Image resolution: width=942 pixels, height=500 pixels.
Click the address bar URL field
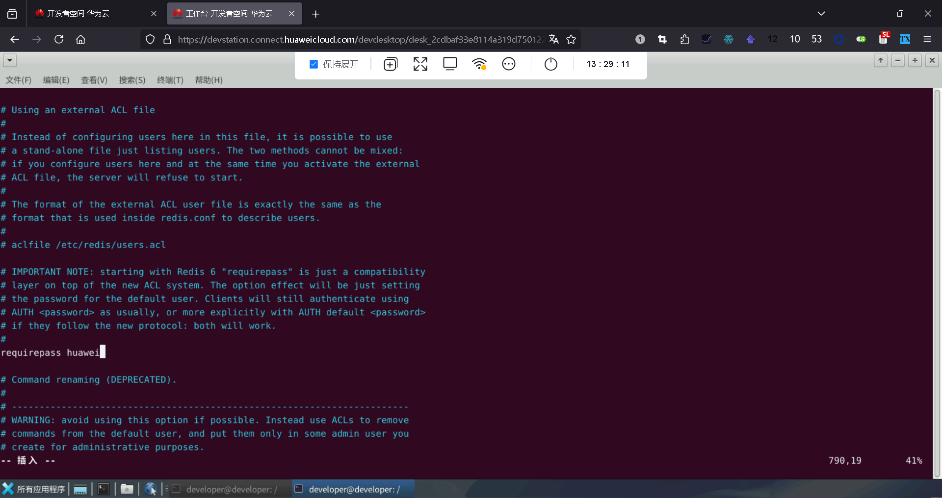pyautogui.click(x=360, y=39)
